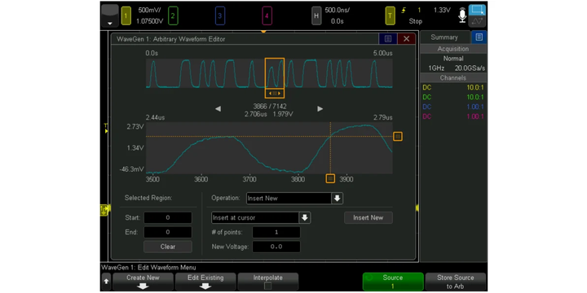Viewport: 587px width, 293px height.
Task: Click the pink DC 1.00:1 channel row
Action: click(453, 116)
